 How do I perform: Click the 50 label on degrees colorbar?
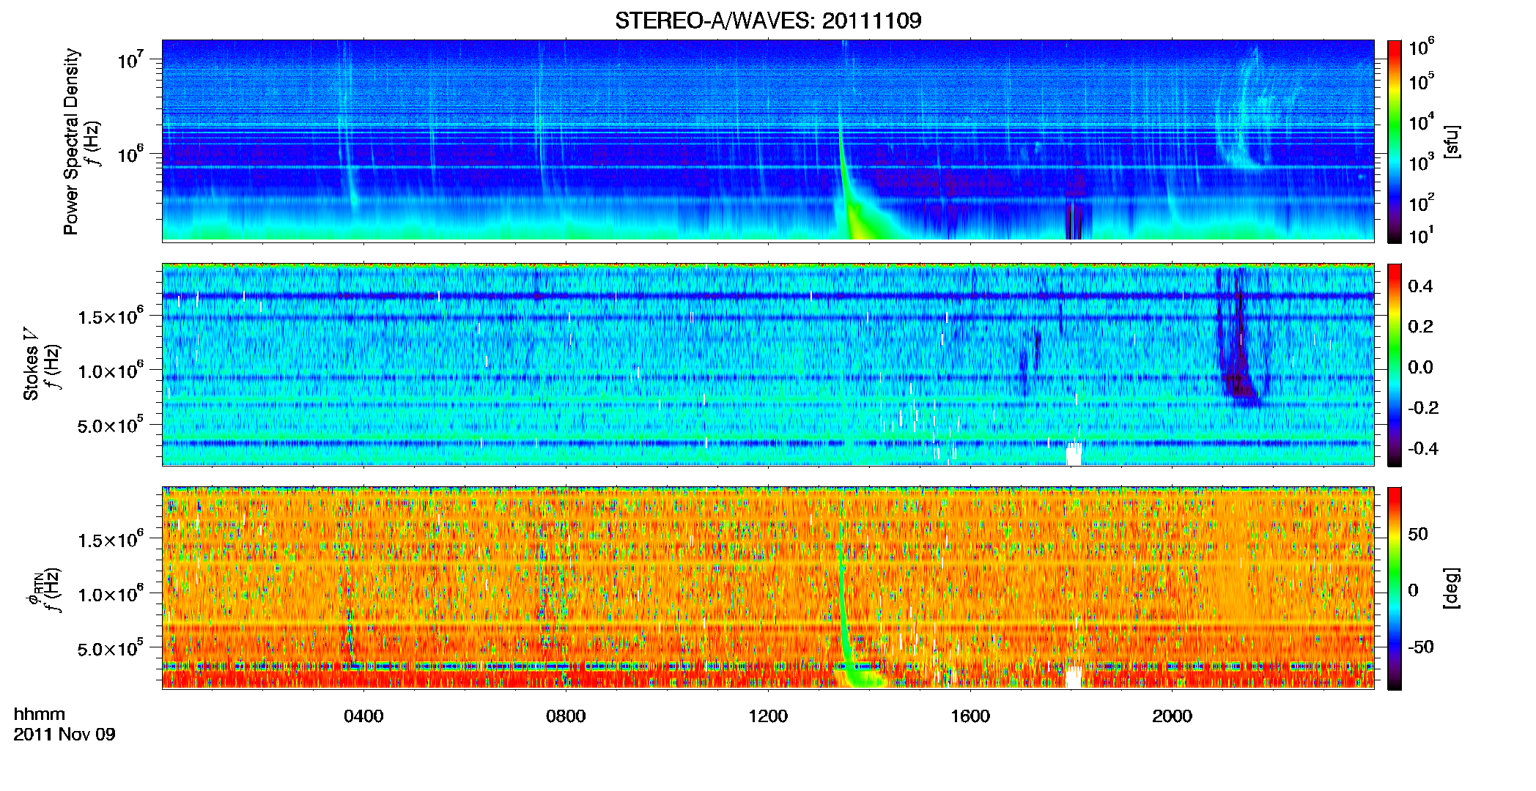1417,534
